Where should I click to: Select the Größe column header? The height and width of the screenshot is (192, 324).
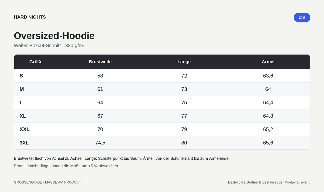[x=36, y=62]
